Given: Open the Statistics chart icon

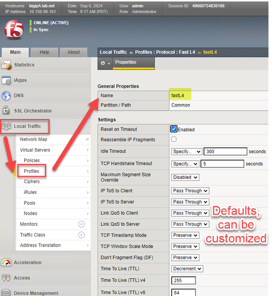Looking at the screenshot, I should pos(6,65).
